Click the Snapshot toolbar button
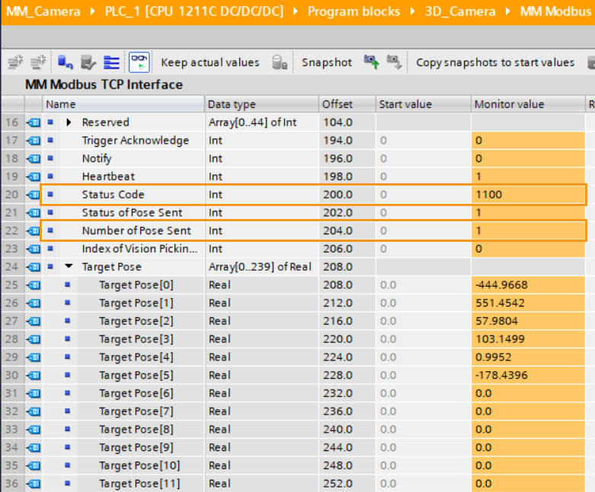The height and width of the screenshot is (492, 595). click(326, 62)
